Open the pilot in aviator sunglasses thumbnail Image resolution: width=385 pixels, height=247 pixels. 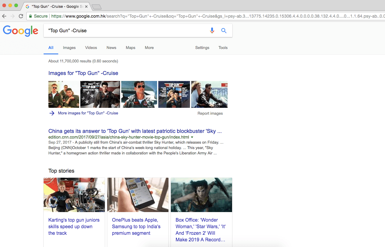click(x=139, y=94)
